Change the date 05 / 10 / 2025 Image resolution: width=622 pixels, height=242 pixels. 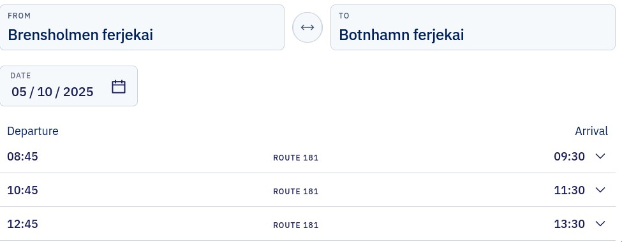69,86
